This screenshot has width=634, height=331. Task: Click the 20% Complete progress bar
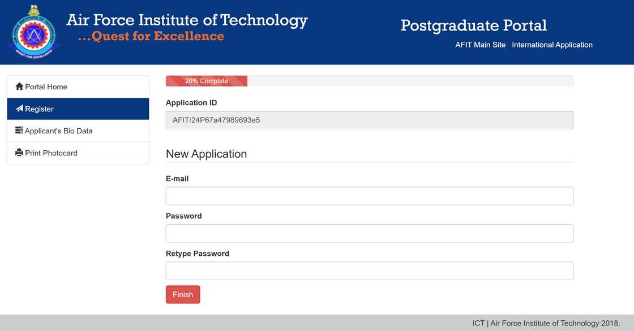(x=206, y=80)
